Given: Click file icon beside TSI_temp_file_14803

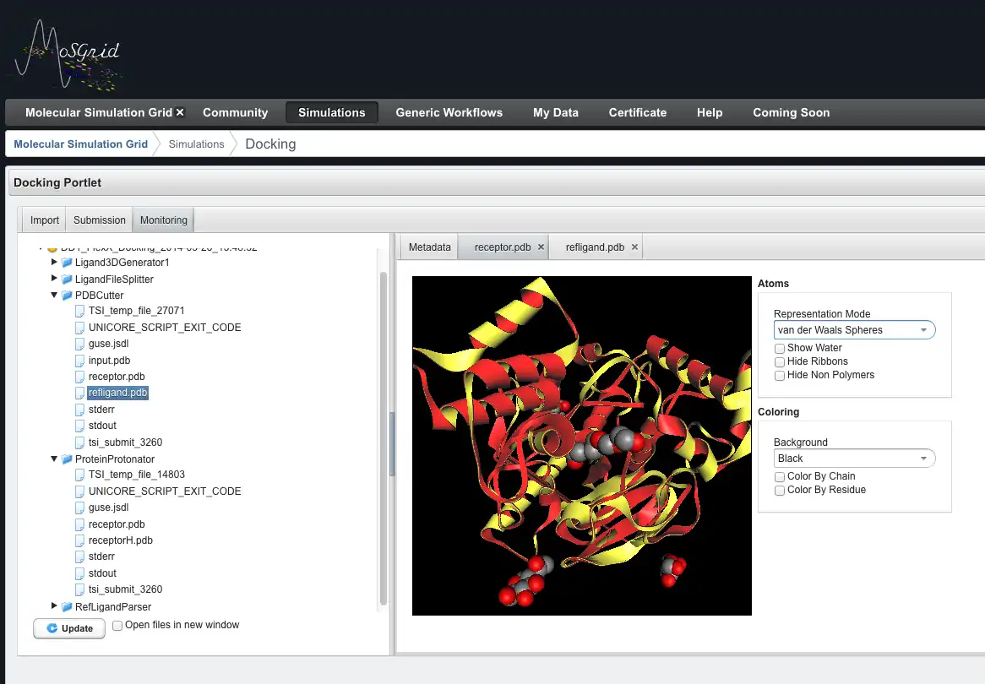Looking at the screenshot, I should click(x=79, y=475).
